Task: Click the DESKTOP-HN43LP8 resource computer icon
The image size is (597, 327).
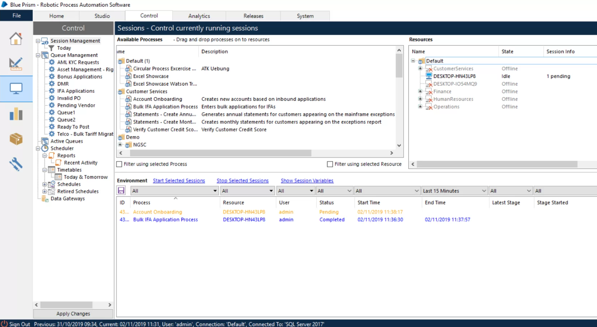Action: 429,76
